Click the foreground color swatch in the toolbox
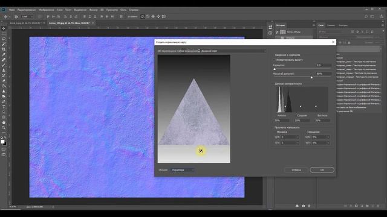 pos(2,142)
